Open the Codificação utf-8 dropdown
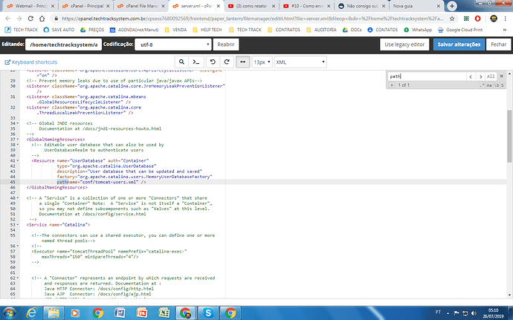The height and width of the screenshot is (320, 513). [173, 45]
